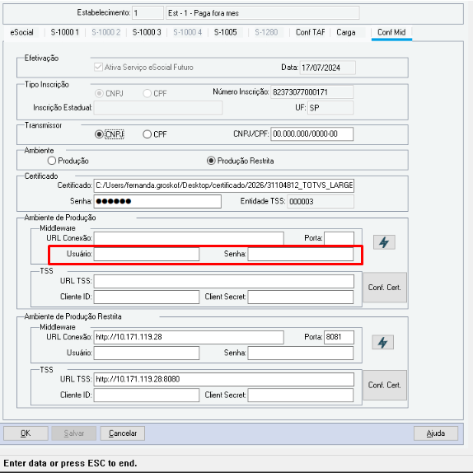Click the Número Inscrição field
473x473 pixels.
click(312, 92)
